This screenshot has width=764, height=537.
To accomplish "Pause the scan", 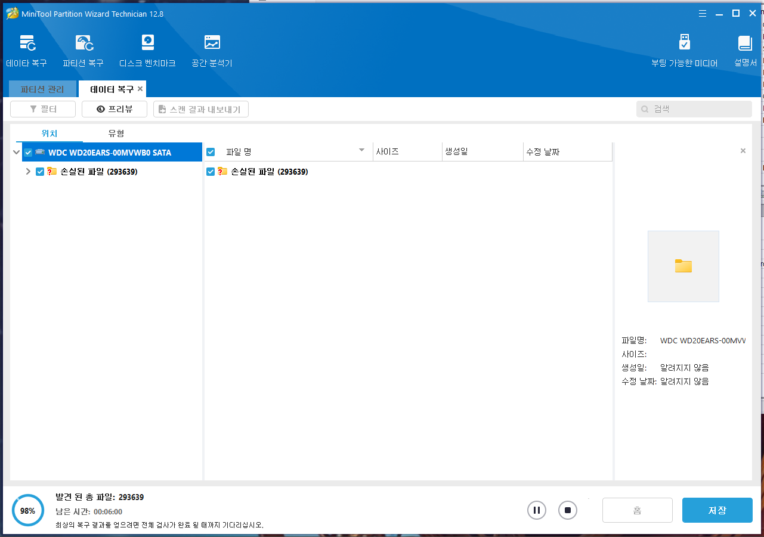I will (536, 510).
